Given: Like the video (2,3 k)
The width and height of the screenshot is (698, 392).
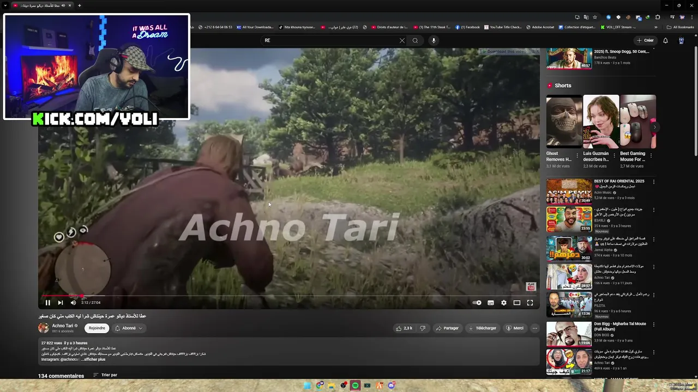Looking at the screenshot, I should click(404, 328).
